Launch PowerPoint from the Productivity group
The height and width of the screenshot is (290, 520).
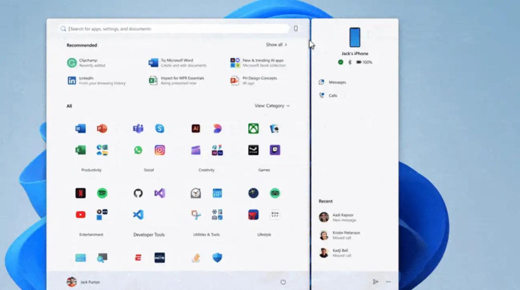point(102,129)
